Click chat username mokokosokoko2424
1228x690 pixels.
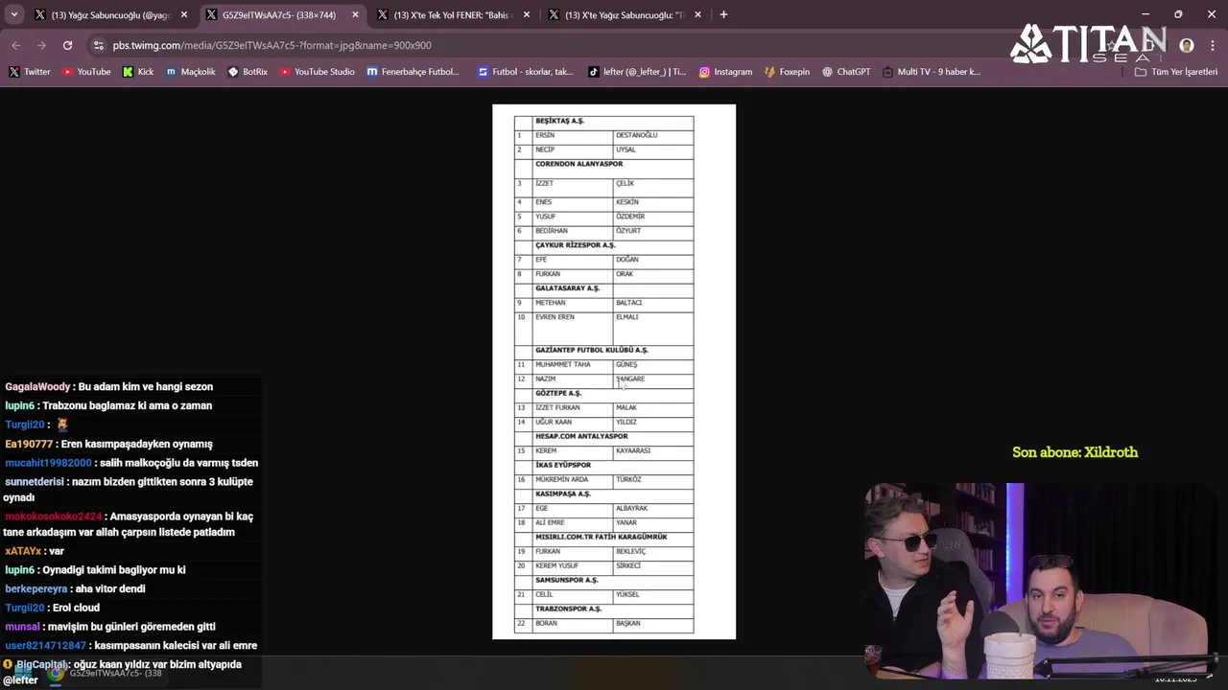(x=53, y=517)
